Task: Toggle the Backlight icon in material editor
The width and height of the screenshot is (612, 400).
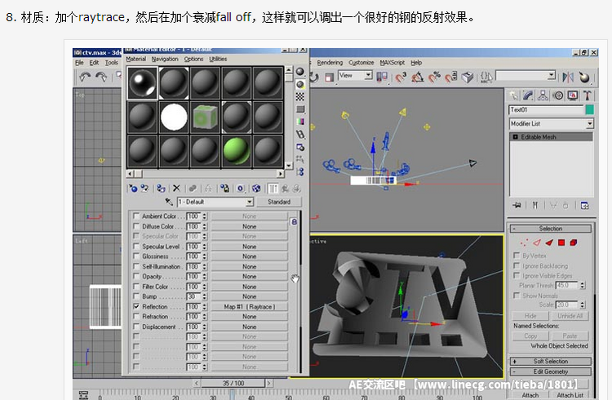Action: coord(299,84)
